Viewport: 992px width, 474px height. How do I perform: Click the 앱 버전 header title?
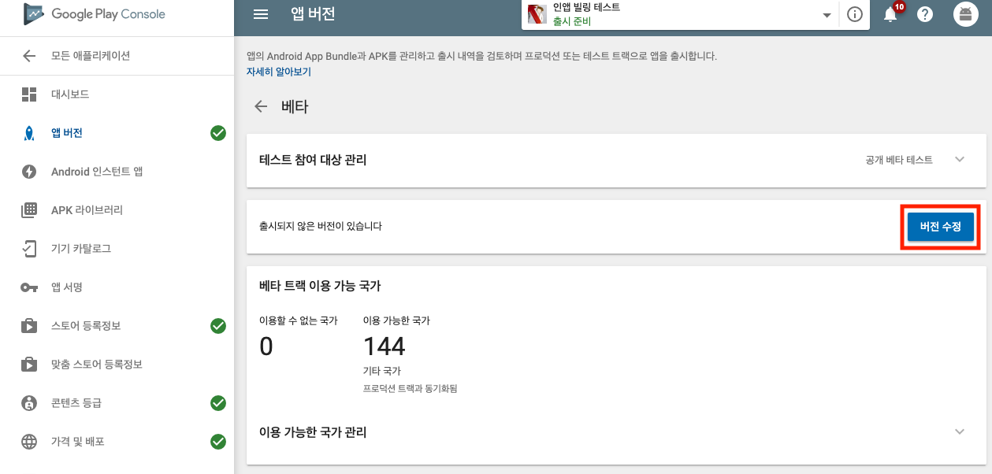point(313,14)
